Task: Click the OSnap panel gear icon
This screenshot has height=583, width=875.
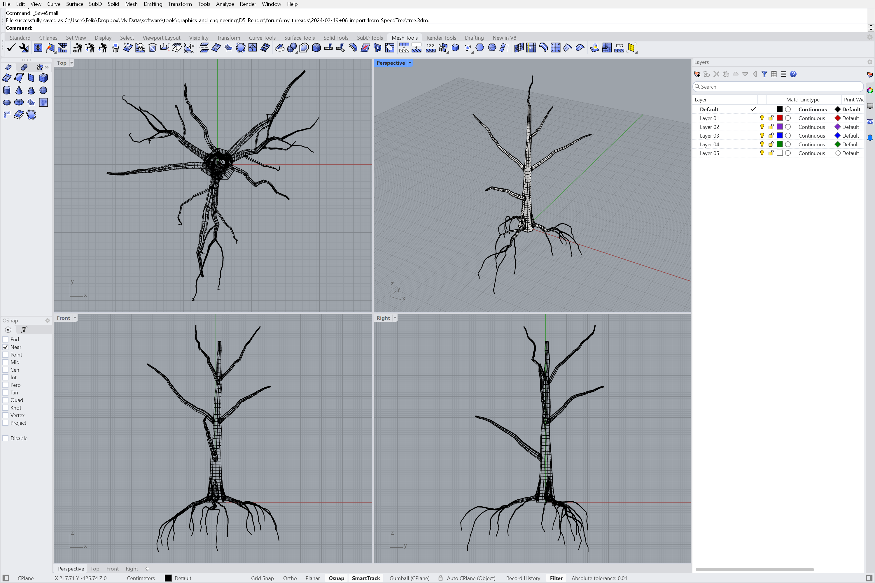Action: coord(48,320)
